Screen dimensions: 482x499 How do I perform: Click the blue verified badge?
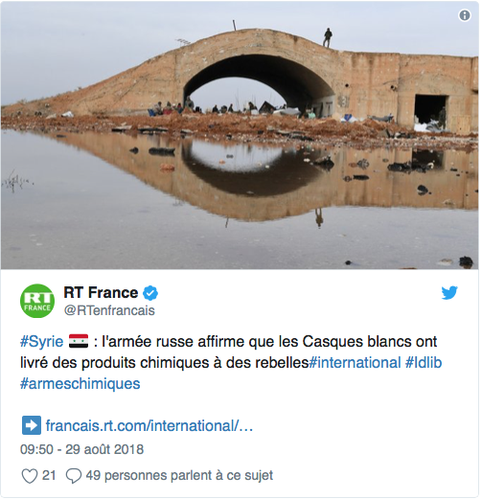coord(150,293)
